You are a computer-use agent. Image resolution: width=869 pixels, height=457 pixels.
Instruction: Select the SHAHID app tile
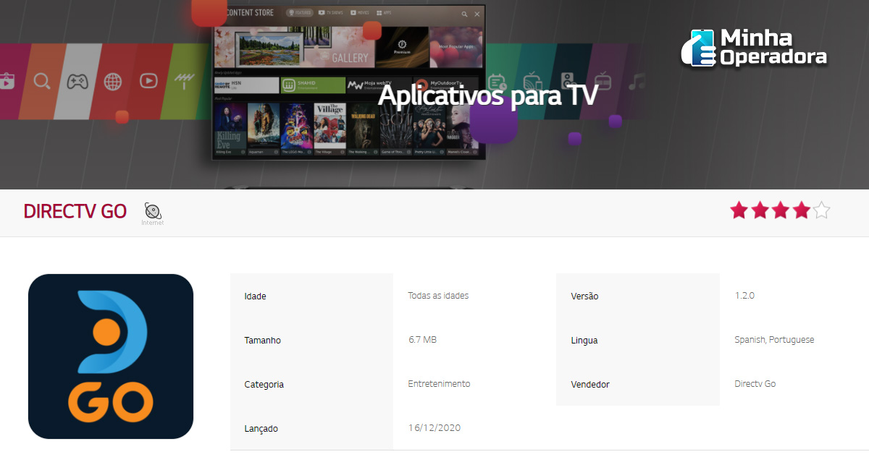click(313, 85)
